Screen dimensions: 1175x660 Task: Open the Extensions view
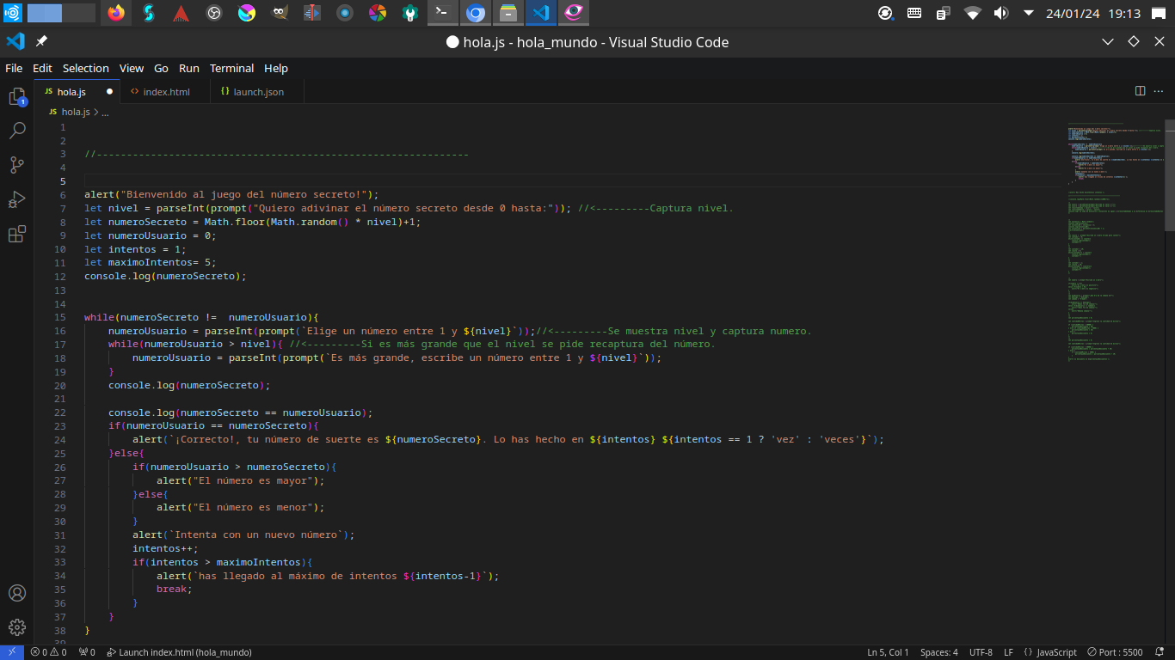click(17, 234)
